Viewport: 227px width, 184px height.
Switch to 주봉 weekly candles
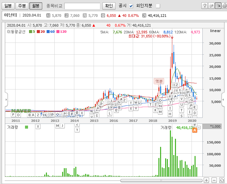tap(22, 6)
